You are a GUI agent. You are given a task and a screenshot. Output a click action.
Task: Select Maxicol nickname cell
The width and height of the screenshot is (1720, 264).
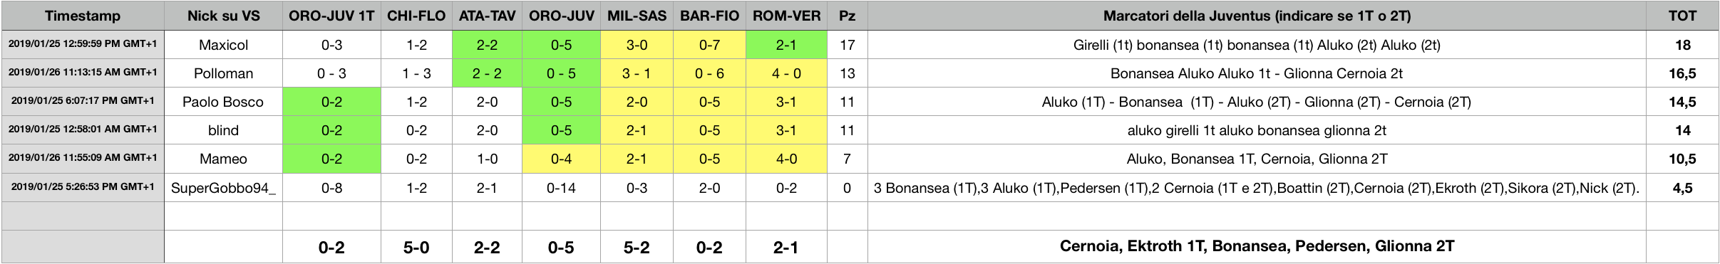(x=223, y=45)
